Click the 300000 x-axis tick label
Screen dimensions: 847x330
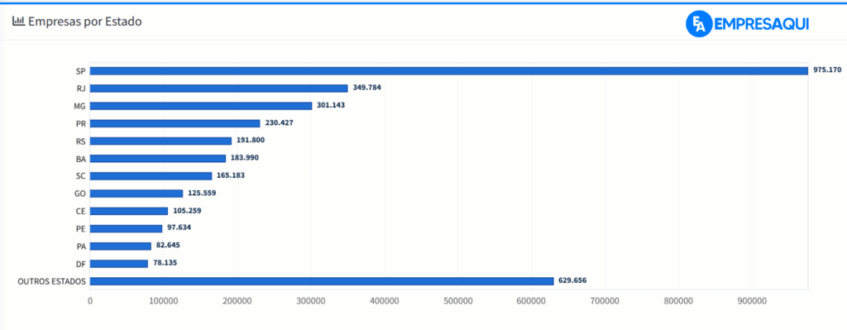pyautogui.click(x=311, y=301)
